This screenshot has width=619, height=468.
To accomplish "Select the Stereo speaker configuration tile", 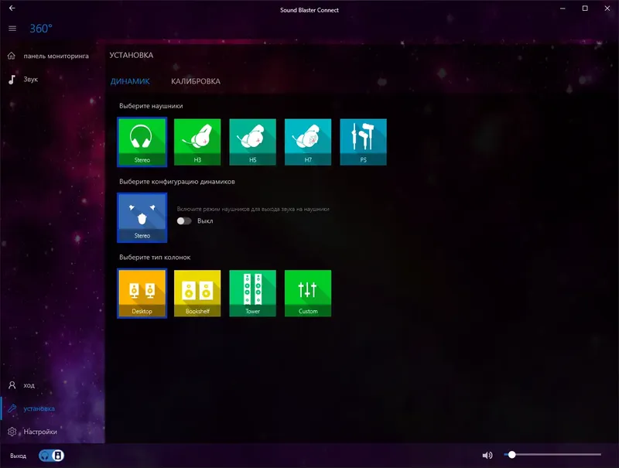I will [x=142, y=217].
